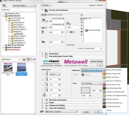Select the shaded 3D preview icon

coord(82,28)
